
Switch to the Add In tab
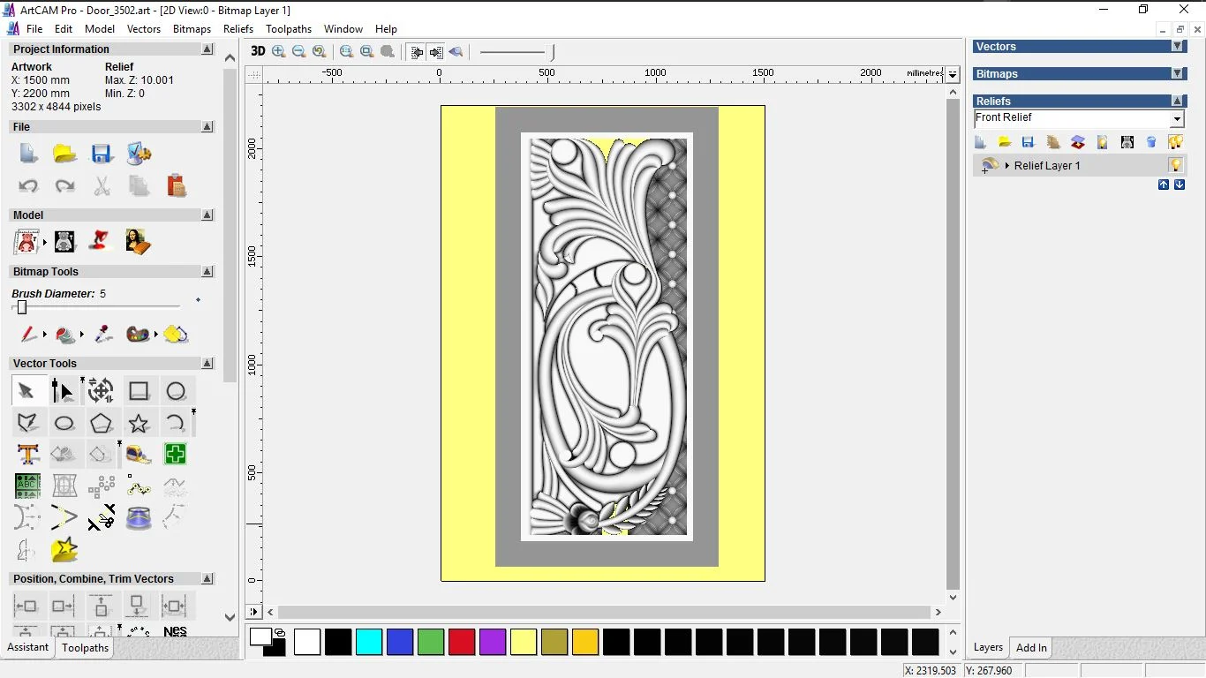coord(1030,647)
